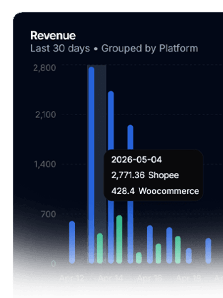Click the '2,100' y-axis label
Screen dimensions: 223x298
coord(46,115)
